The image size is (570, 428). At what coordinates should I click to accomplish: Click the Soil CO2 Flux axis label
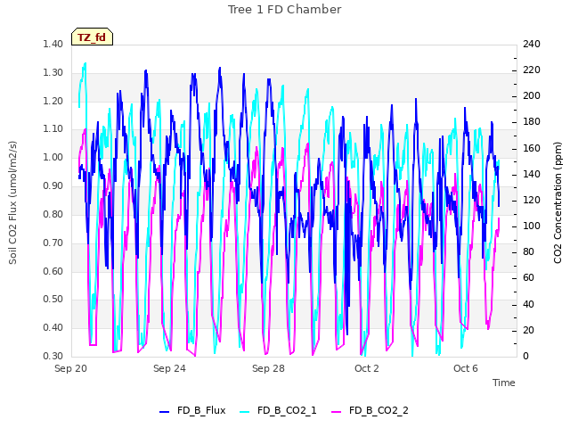12,202
